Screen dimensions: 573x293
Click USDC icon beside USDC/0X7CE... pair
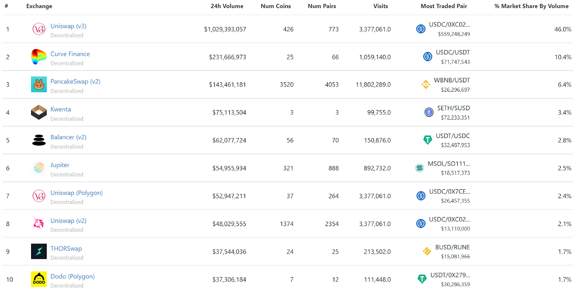pyautogui.click(x=421, y=196)
